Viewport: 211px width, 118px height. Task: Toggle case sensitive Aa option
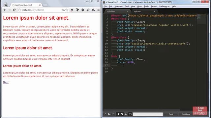tap(109, 114)
